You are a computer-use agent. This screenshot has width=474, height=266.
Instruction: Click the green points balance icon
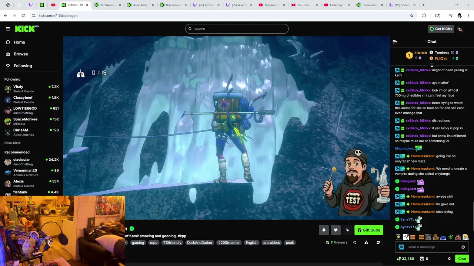click(x=399, y=259)
